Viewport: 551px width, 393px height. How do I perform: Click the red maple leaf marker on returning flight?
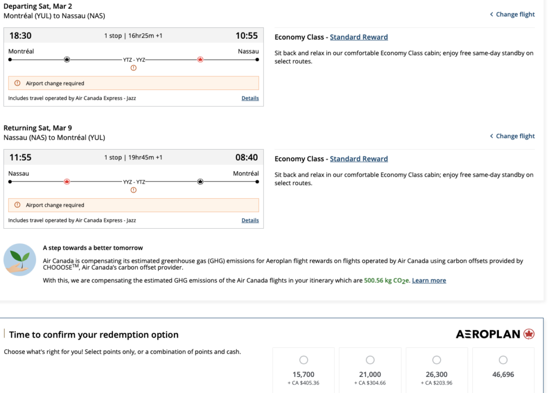pyautogui.click(x=67, y=182)
